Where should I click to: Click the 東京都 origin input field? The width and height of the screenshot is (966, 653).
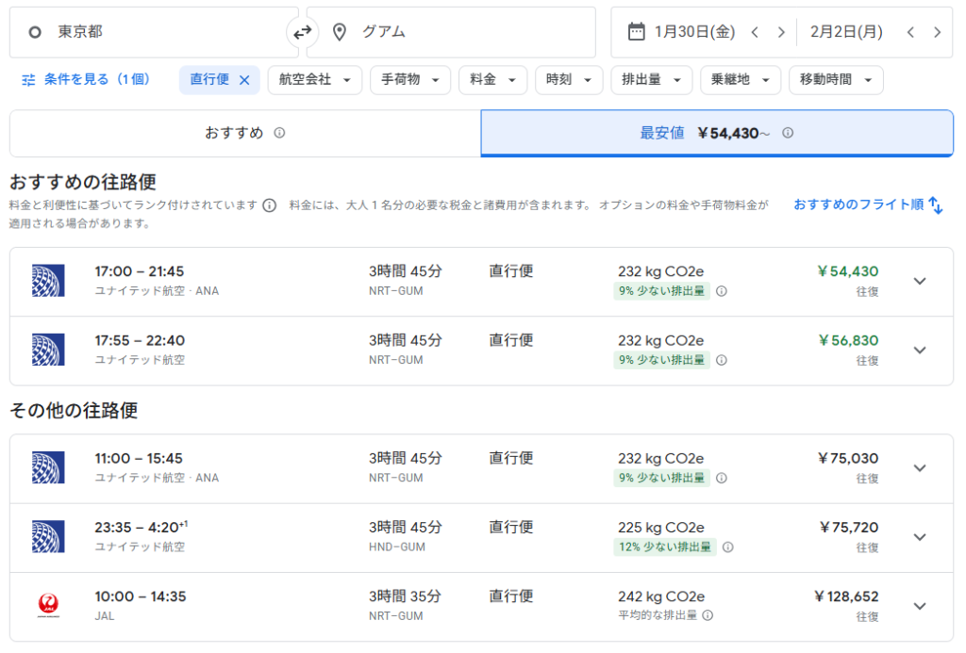151,32
